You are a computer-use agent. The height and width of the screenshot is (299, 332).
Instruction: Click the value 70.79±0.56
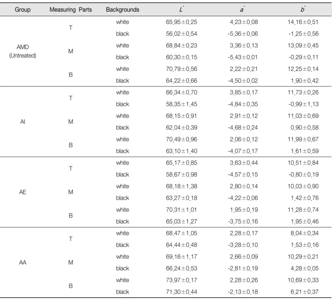(182, 69)
